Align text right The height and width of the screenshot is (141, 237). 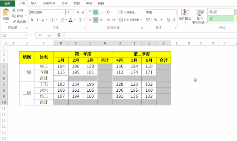point(101,20)
